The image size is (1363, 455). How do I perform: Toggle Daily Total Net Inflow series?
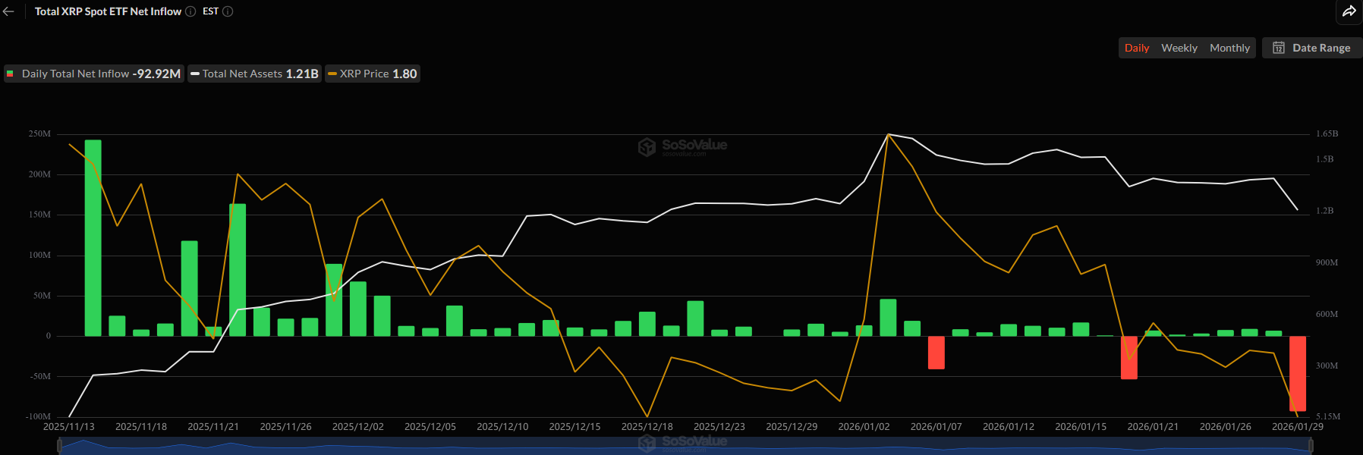94,74
